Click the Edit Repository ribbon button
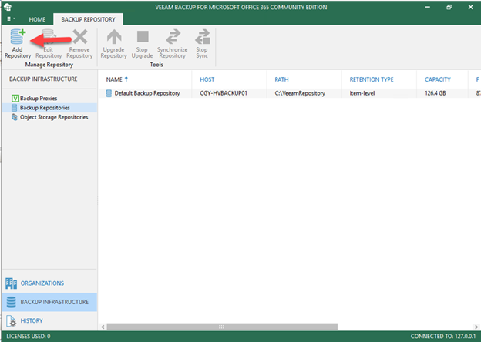 pyautogui.click(x=49, y=44)
